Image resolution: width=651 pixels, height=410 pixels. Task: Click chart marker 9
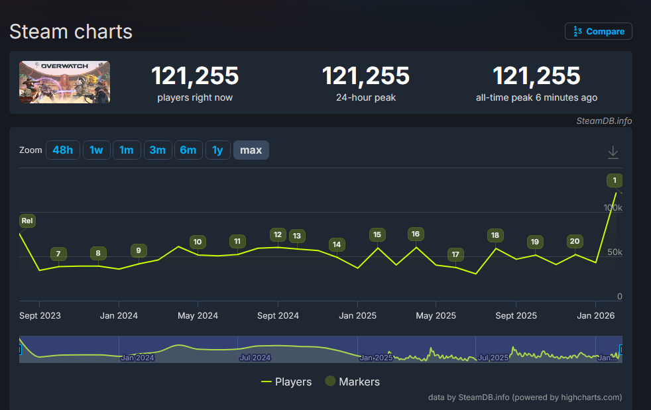(139, 250)
